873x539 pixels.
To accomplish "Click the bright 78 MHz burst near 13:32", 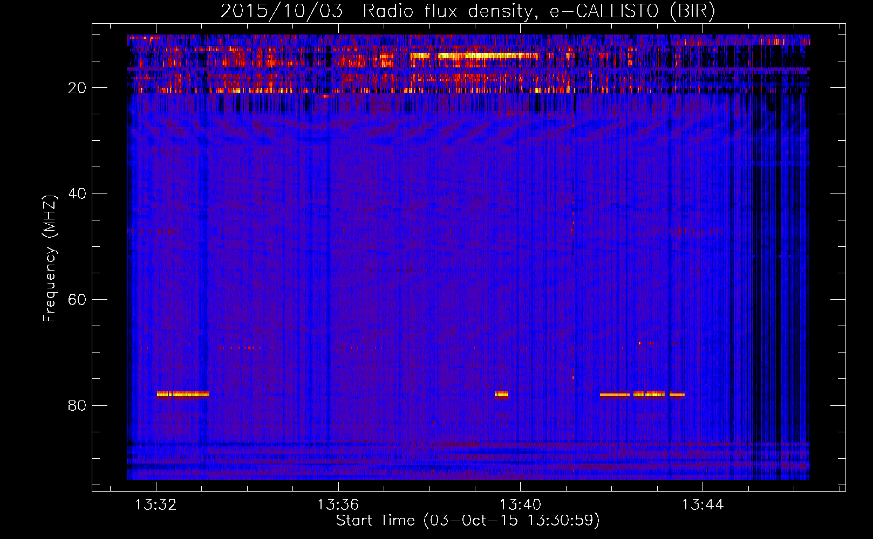I will [x=183, y=394].
